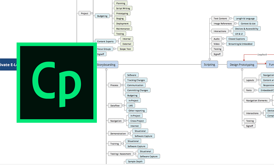Select the Internet node
This screenshot has height=165, width=274.
135,126
